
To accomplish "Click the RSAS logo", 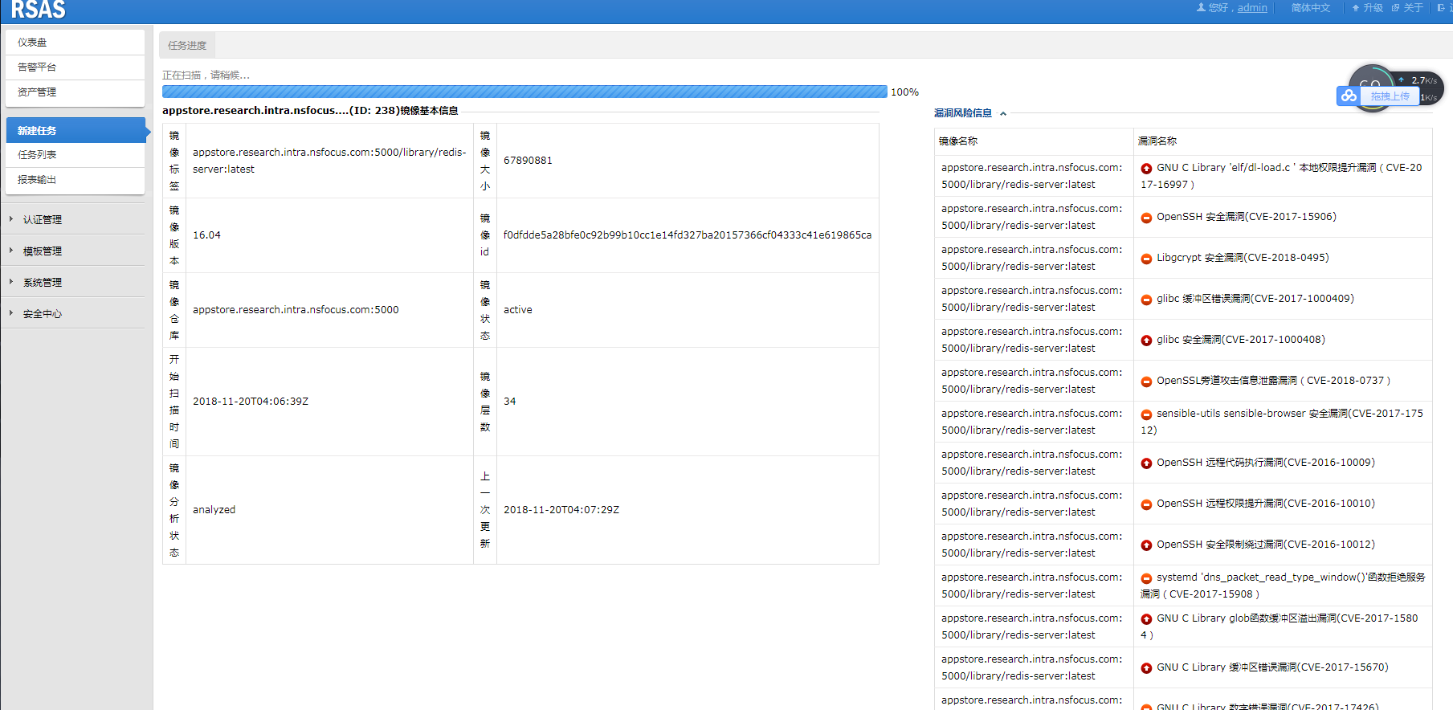I will [38, 10].
